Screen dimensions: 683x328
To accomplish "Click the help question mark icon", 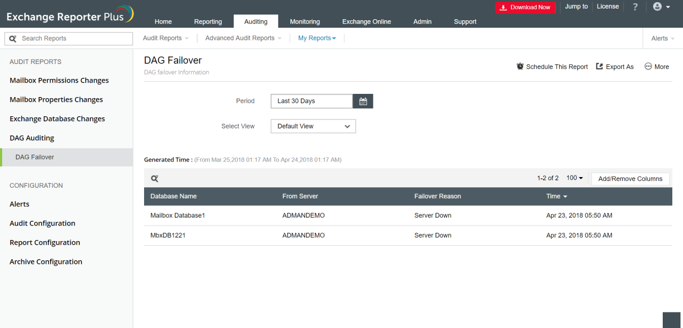I will coord(635,7).
